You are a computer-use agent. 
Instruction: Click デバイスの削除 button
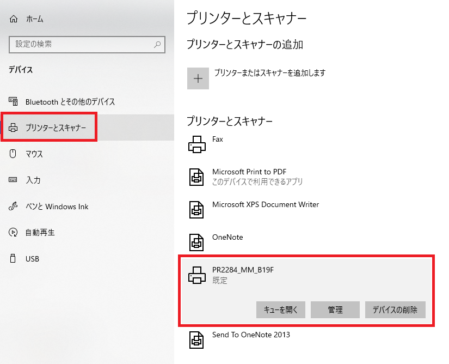click(395, 310)
